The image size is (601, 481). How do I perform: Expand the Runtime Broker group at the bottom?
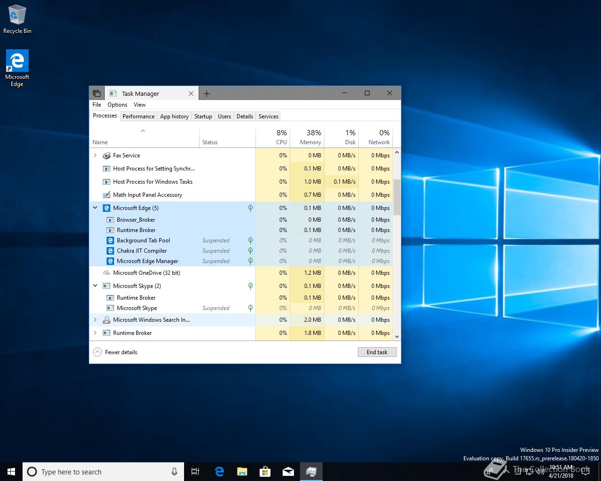tap(95, 333)
